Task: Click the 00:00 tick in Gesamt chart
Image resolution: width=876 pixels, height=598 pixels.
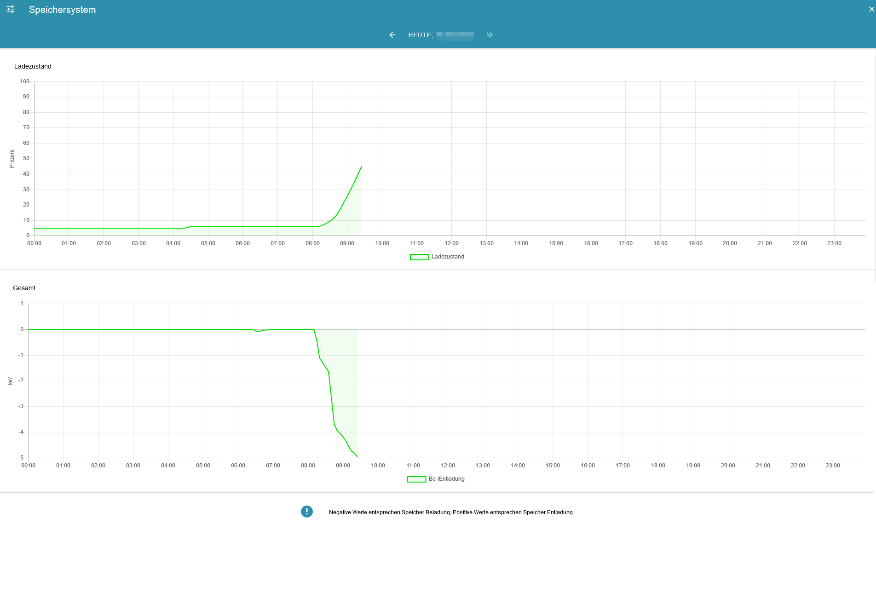Action: click(29, 466)
